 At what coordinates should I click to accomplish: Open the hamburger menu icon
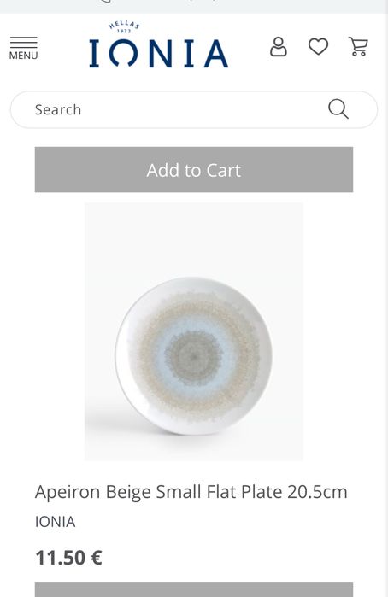(23, 42)
